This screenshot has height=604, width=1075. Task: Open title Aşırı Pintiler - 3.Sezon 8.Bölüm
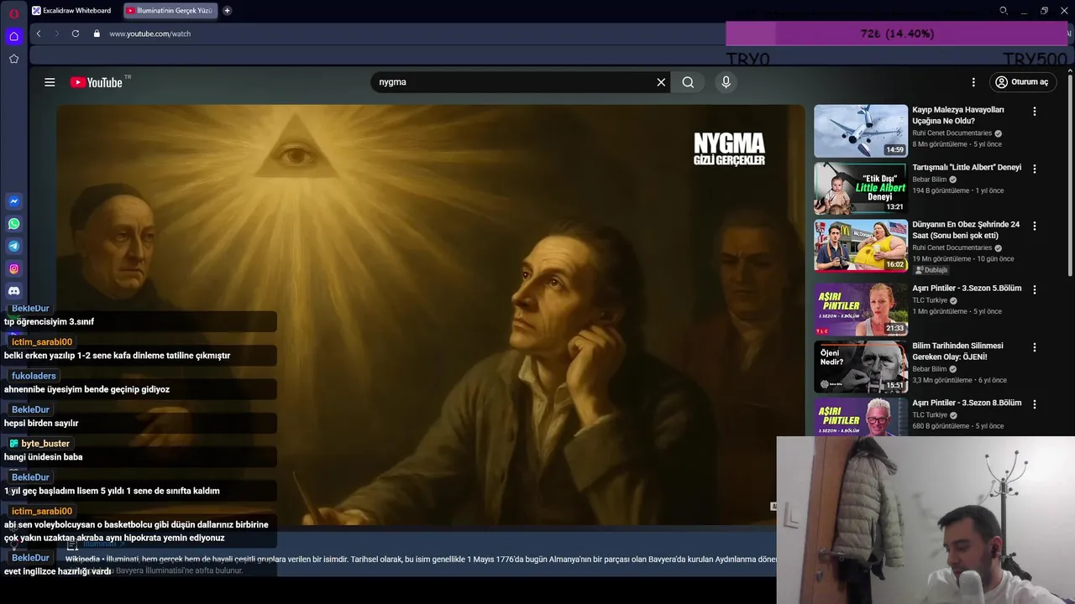967,404
